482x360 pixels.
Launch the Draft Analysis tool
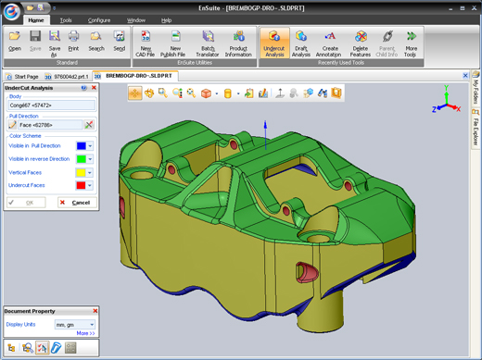301,43
